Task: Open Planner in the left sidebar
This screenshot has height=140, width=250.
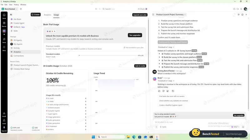Action: (x=4, y=24)
